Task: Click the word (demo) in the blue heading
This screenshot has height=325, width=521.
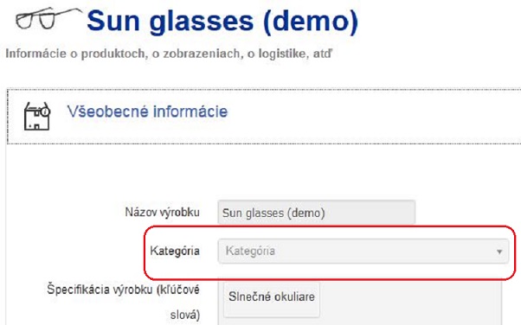Action: pos(311,22)
